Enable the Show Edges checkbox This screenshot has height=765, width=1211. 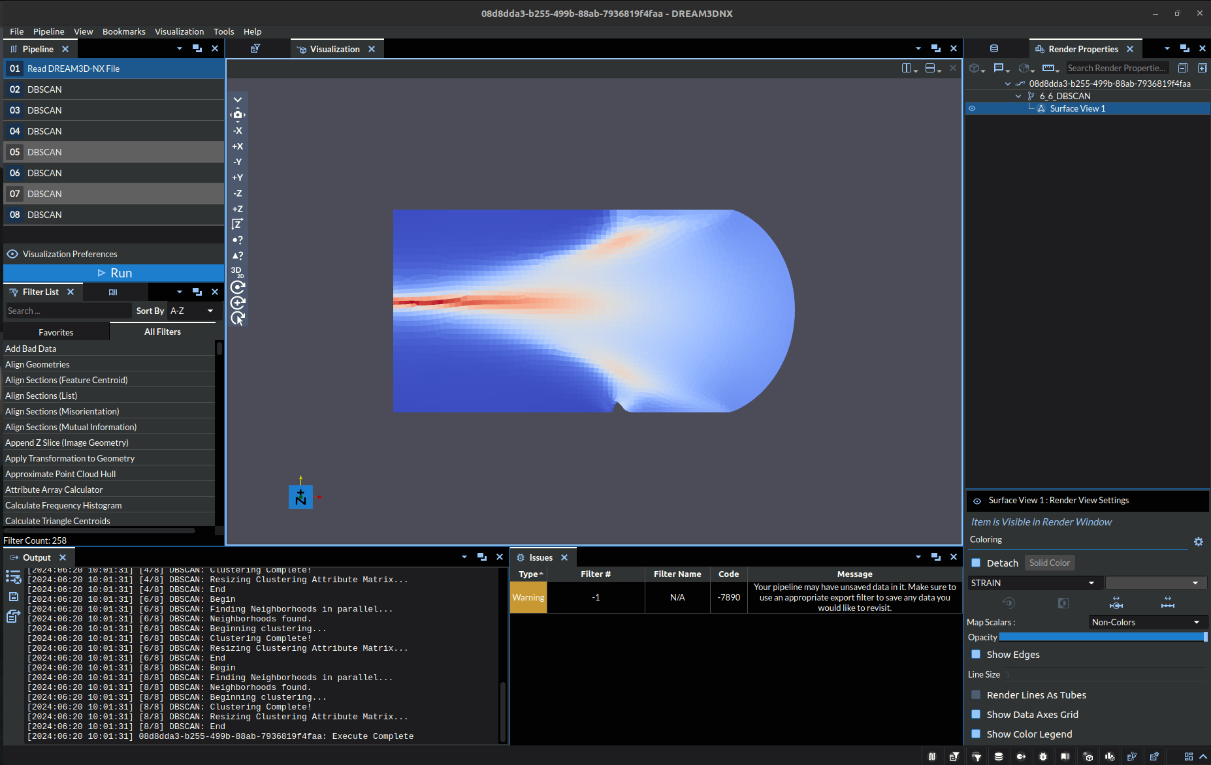(x=976, y=654)
